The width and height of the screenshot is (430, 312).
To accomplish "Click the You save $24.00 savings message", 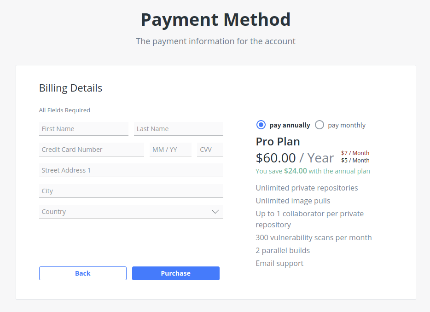I will click(313, 171).
